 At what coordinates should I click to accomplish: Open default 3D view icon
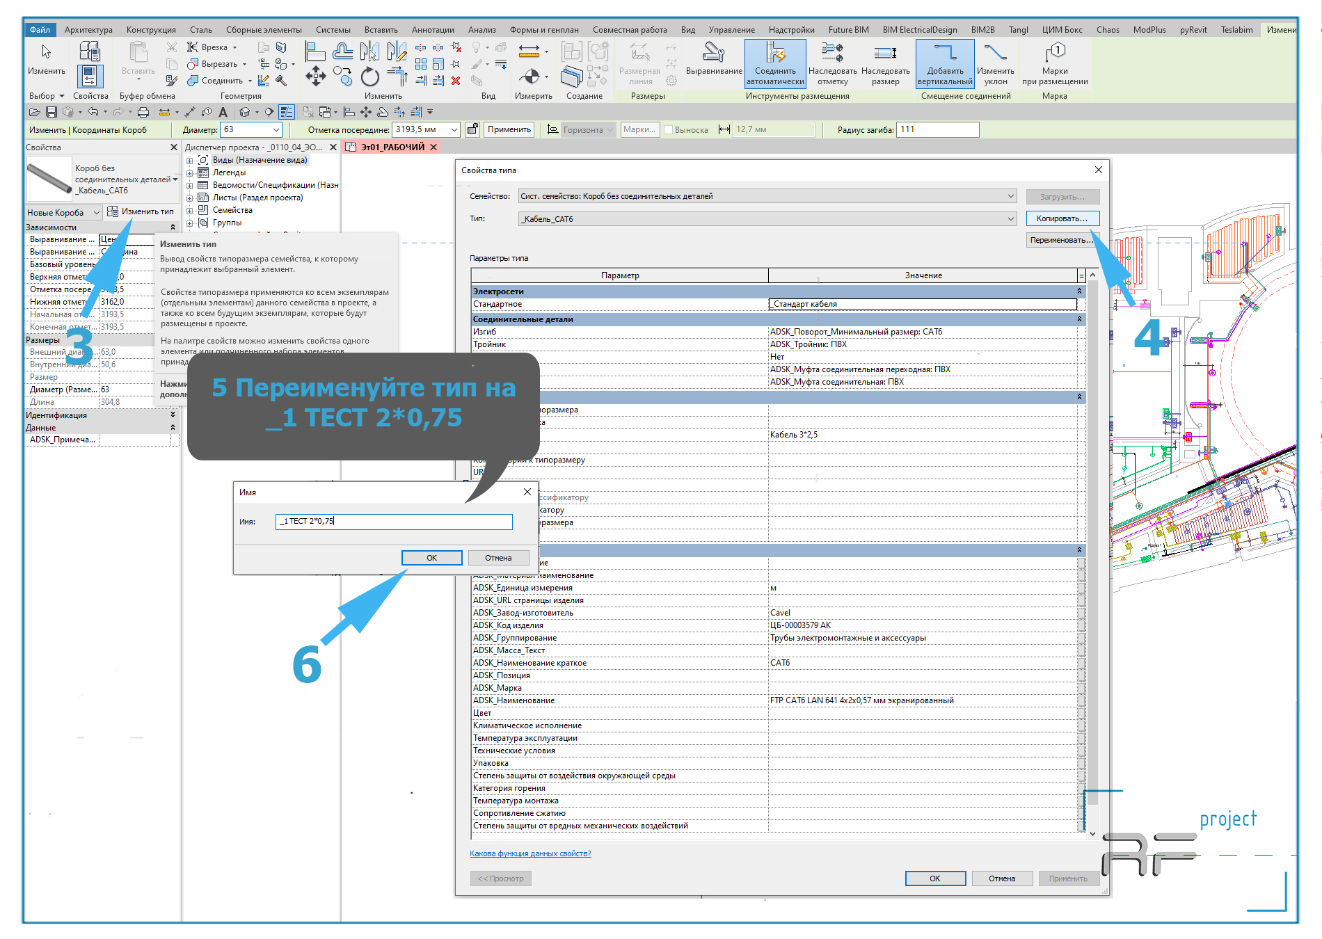pos(244,112)
